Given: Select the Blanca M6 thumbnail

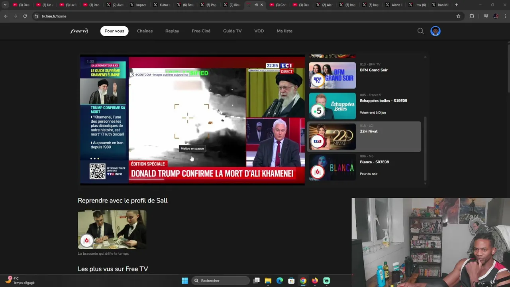Looking at the screenshot, I should [332, 167].
